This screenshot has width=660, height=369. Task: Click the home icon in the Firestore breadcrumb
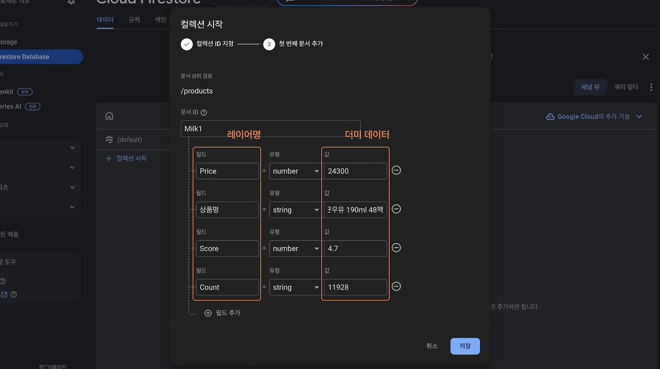coord(109,115)
